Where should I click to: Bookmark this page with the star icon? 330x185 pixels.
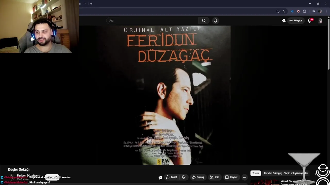pos(284,11)
